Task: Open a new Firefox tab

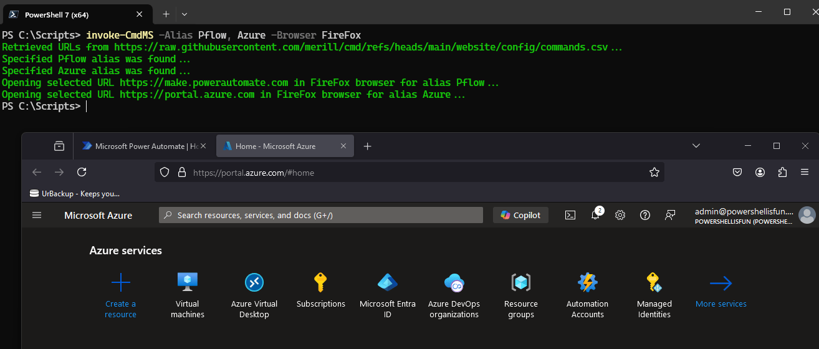Action: [368, 146]
